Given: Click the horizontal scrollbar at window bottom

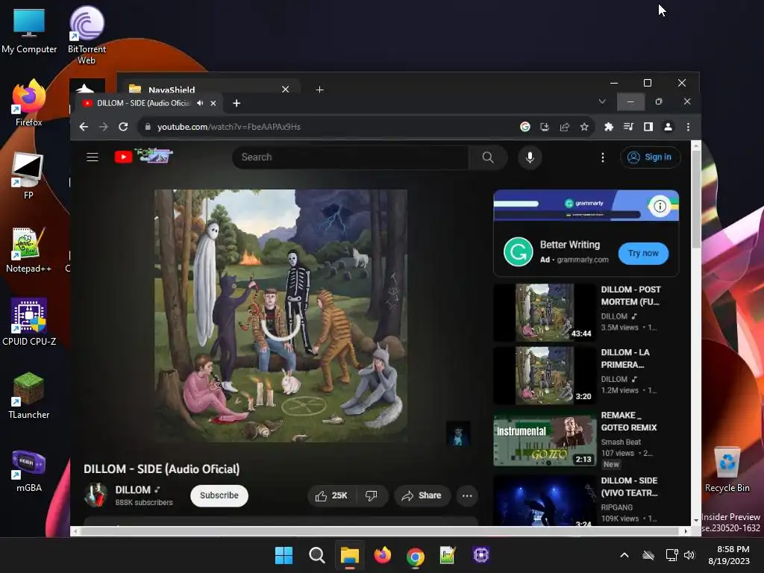Looking at the screenshot, I should [380, 531].
